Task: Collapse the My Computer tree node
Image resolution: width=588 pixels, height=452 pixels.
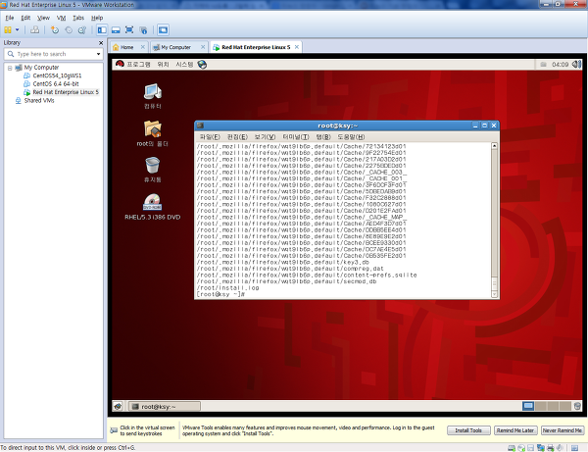Action: (10, 68)
